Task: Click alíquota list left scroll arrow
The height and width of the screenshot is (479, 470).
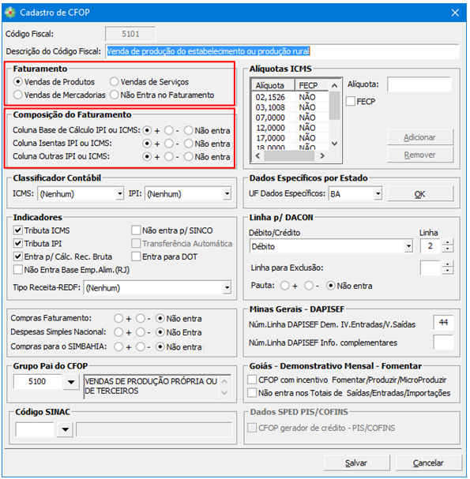Action: pyautogui.click(x=258, y=155)
